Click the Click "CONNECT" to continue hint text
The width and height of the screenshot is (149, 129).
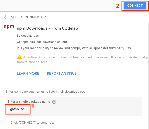pyautogui.click(x=32, y=123)
